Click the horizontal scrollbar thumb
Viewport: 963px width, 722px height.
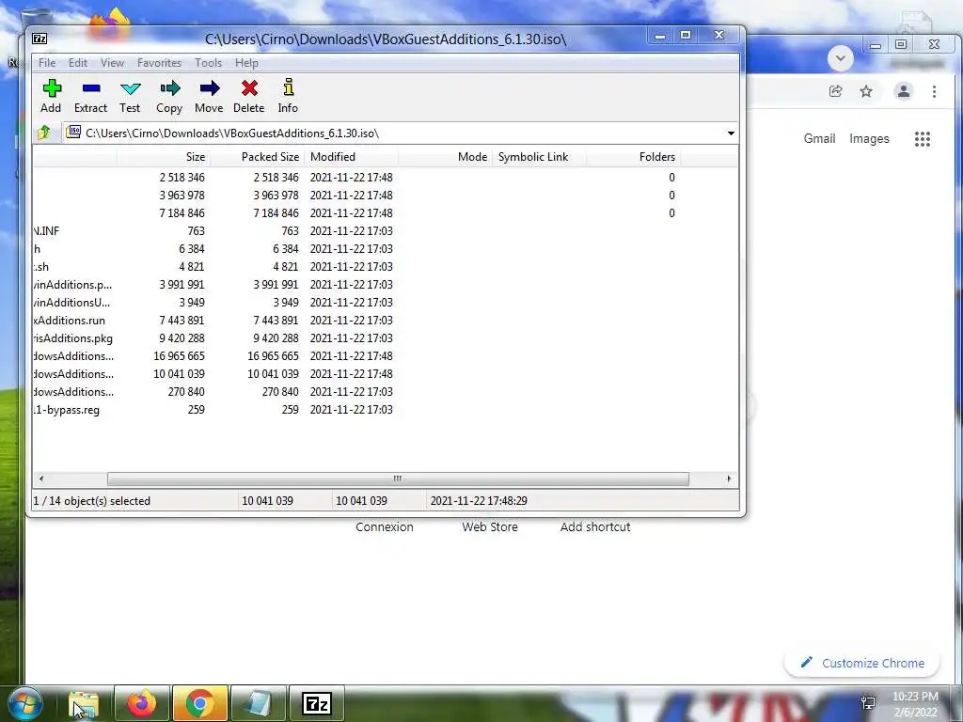coord(398,479)
